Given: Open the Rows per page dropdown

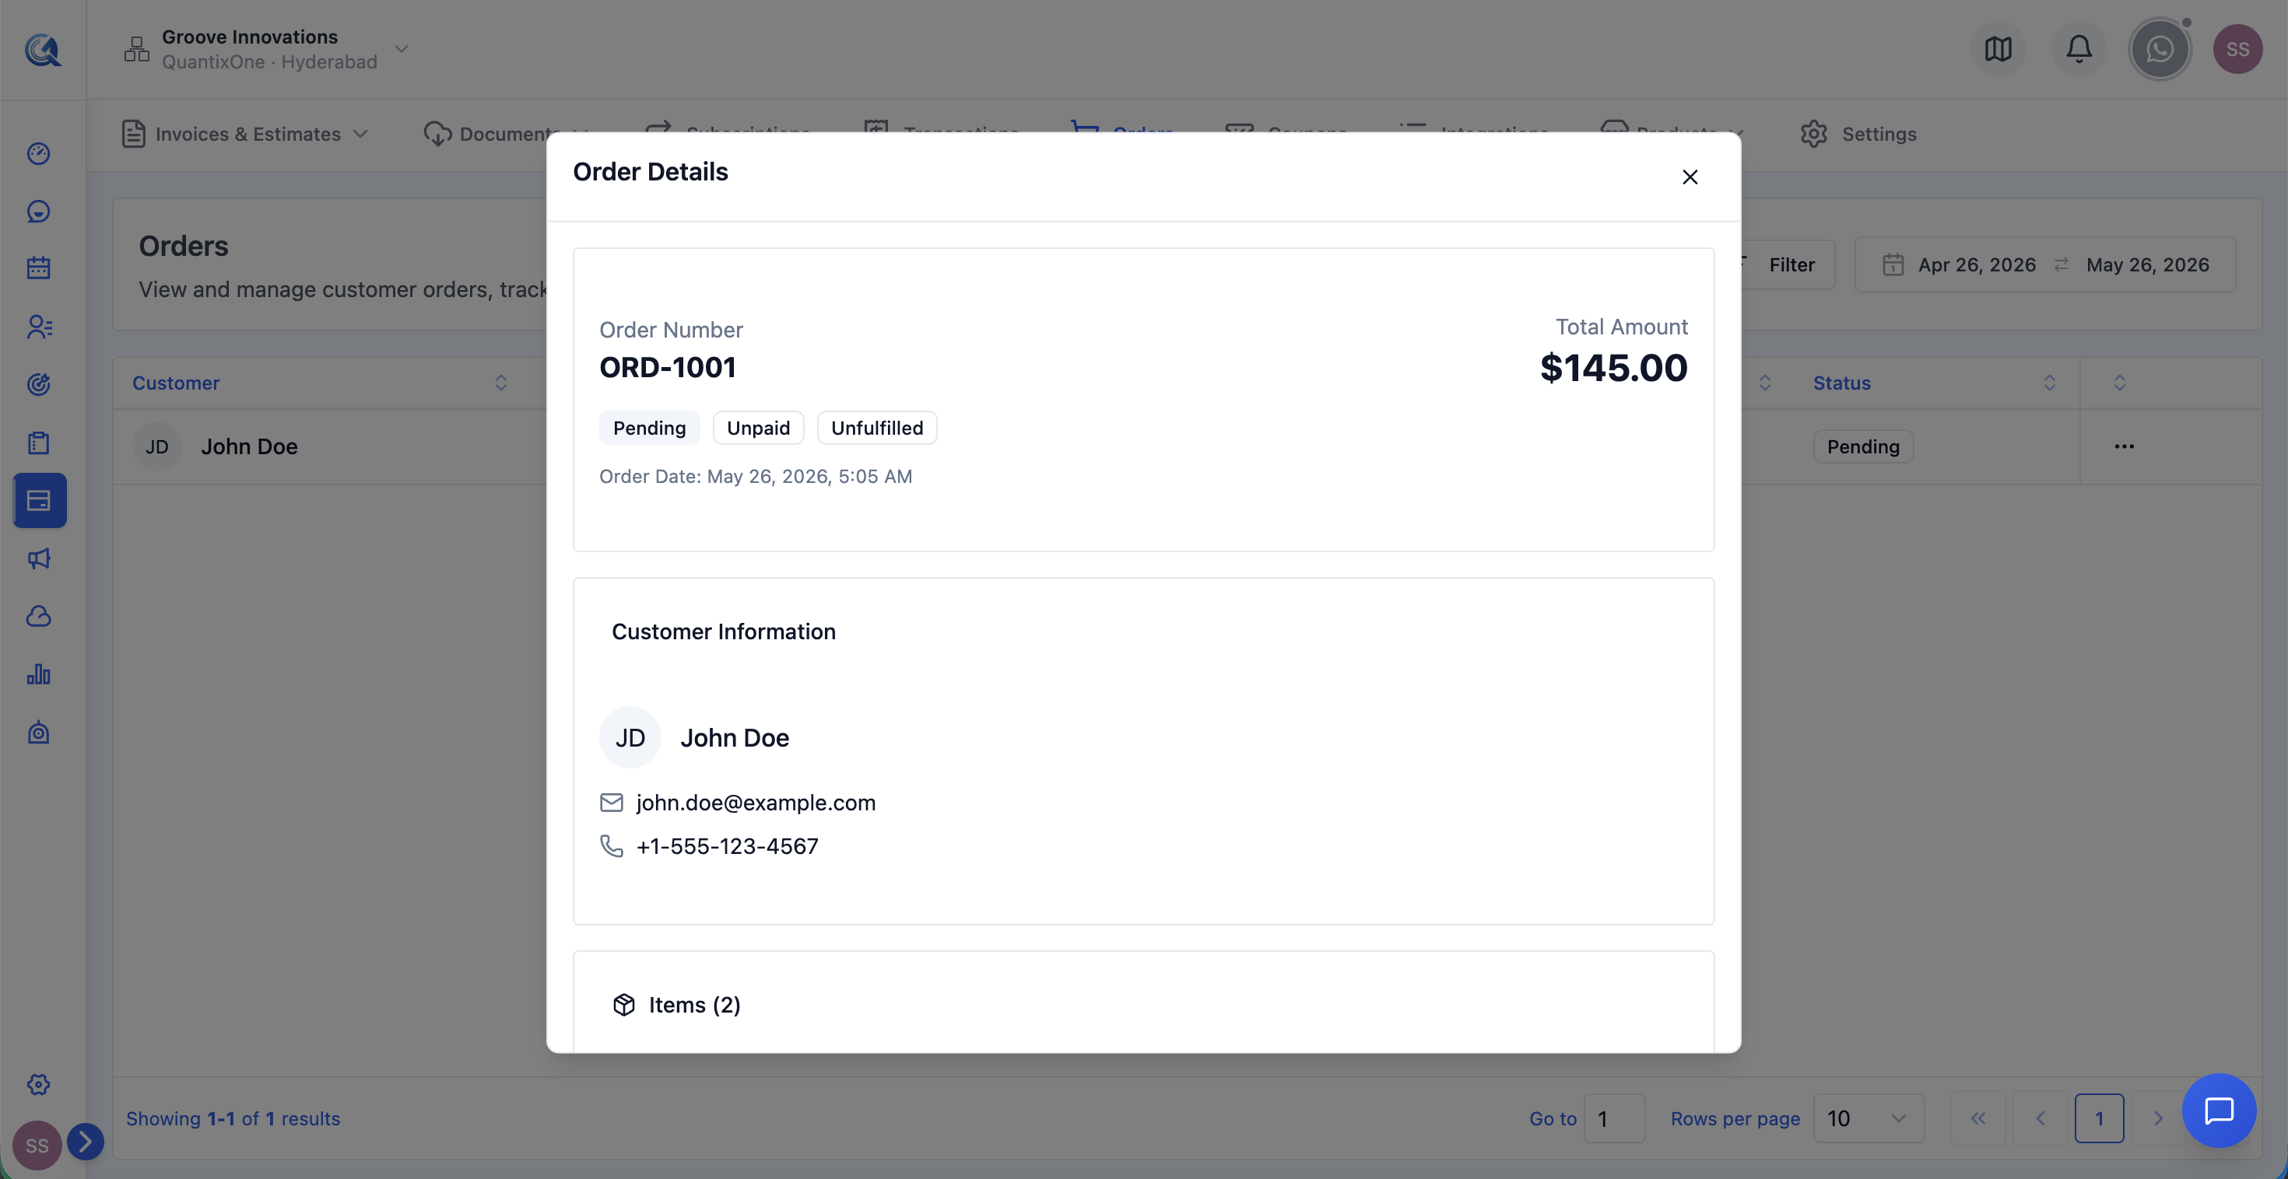Looking at the screenshot, I should [1868, 1118].
